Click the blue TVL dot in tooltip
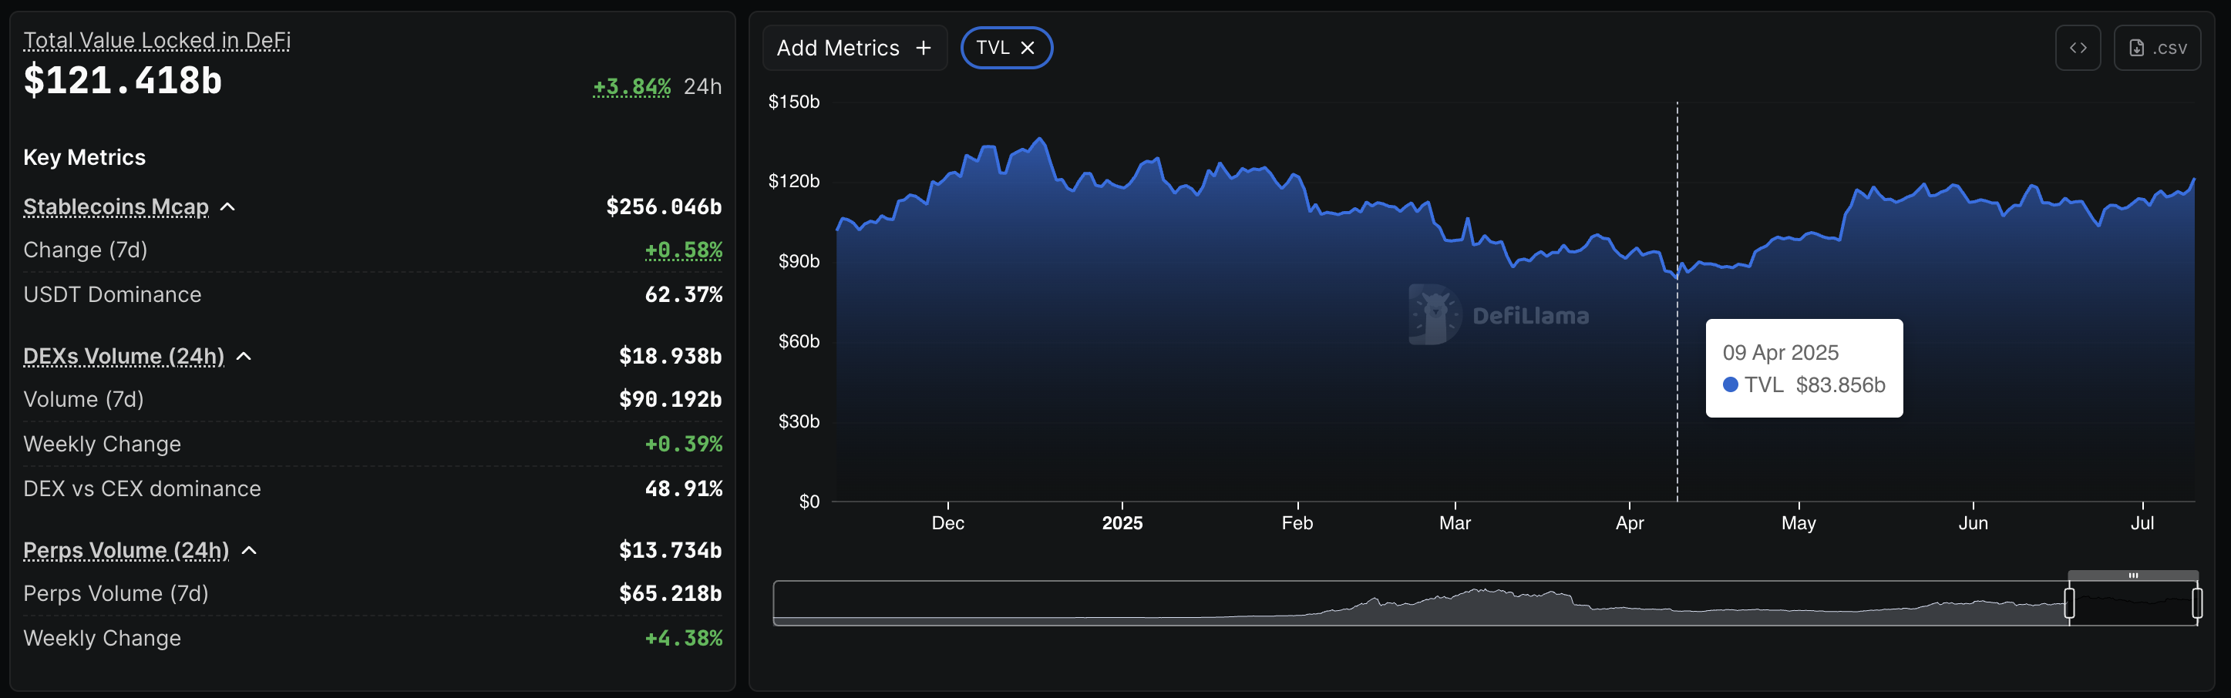The image size is (2231, 698). 1731,384
